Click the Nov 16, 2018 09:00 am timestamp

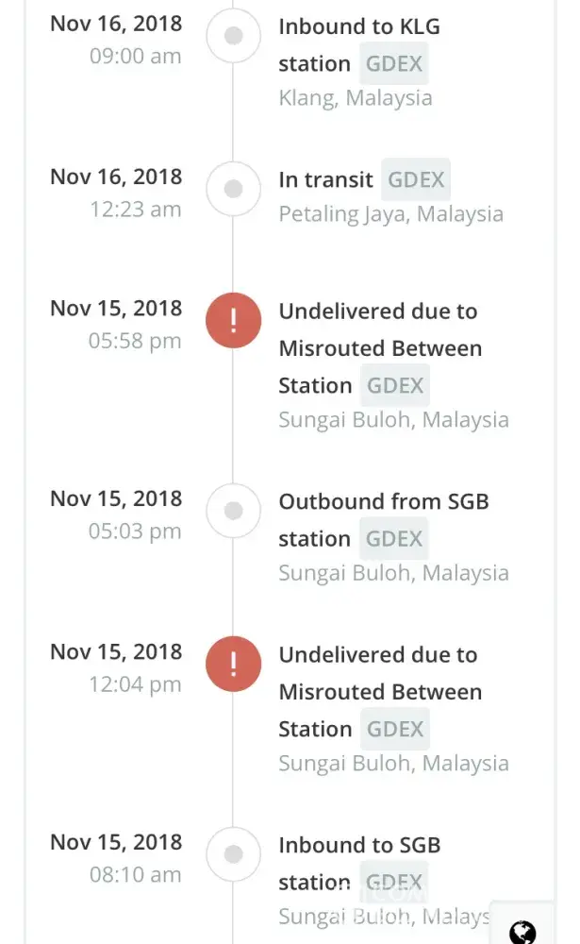pyautogui.click(x=116, y=39)
